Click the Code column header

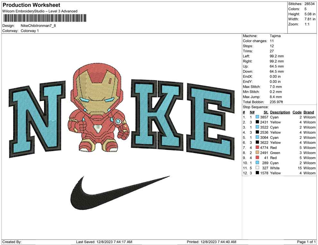(297, 112)
